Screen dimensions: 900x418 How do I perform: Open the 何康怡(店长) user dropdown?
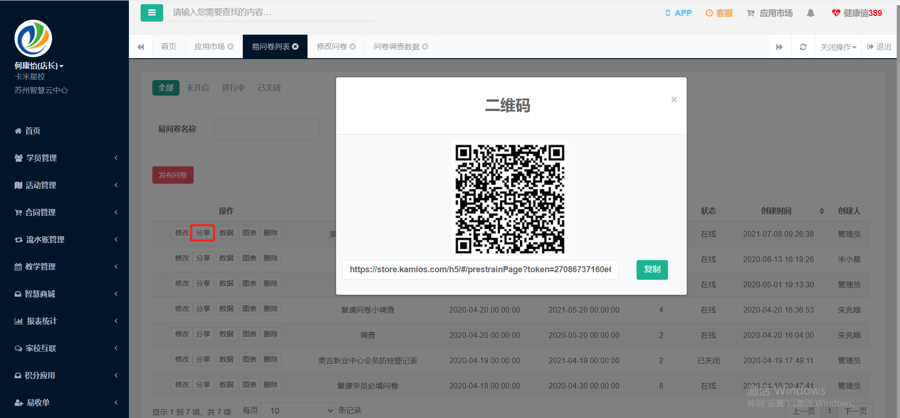point(39,66)
